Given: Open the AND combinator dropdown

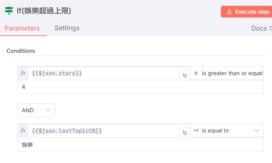Looking at the screenshot, I should 36,110.
